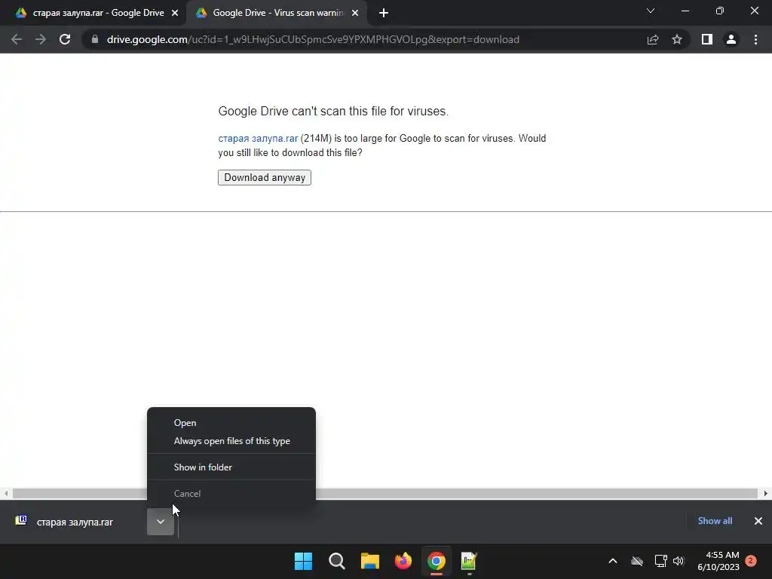
Task: Open the clock and date panel
Action: point(718,561)
